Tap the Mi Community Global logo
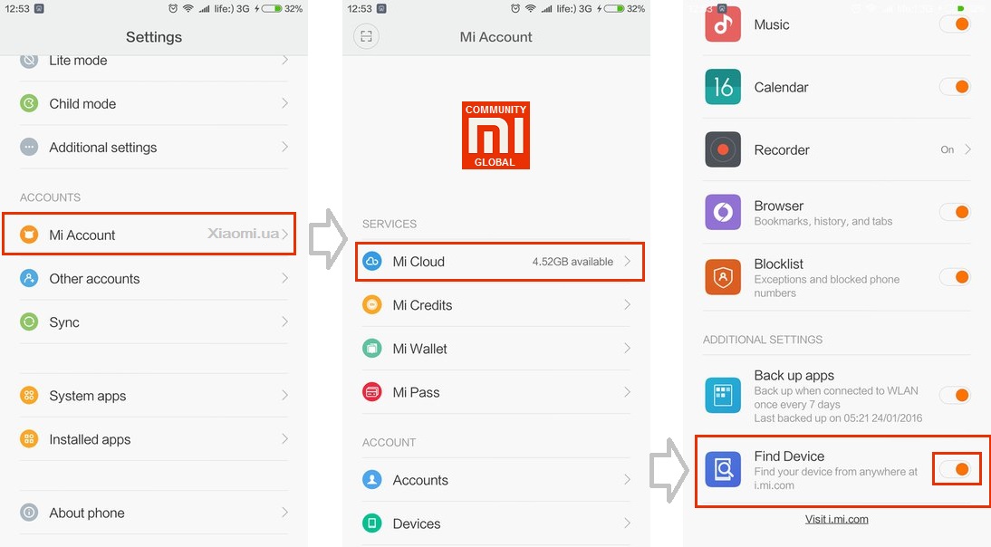This screenshot has width=991, height=547. [x=495, y=135]
